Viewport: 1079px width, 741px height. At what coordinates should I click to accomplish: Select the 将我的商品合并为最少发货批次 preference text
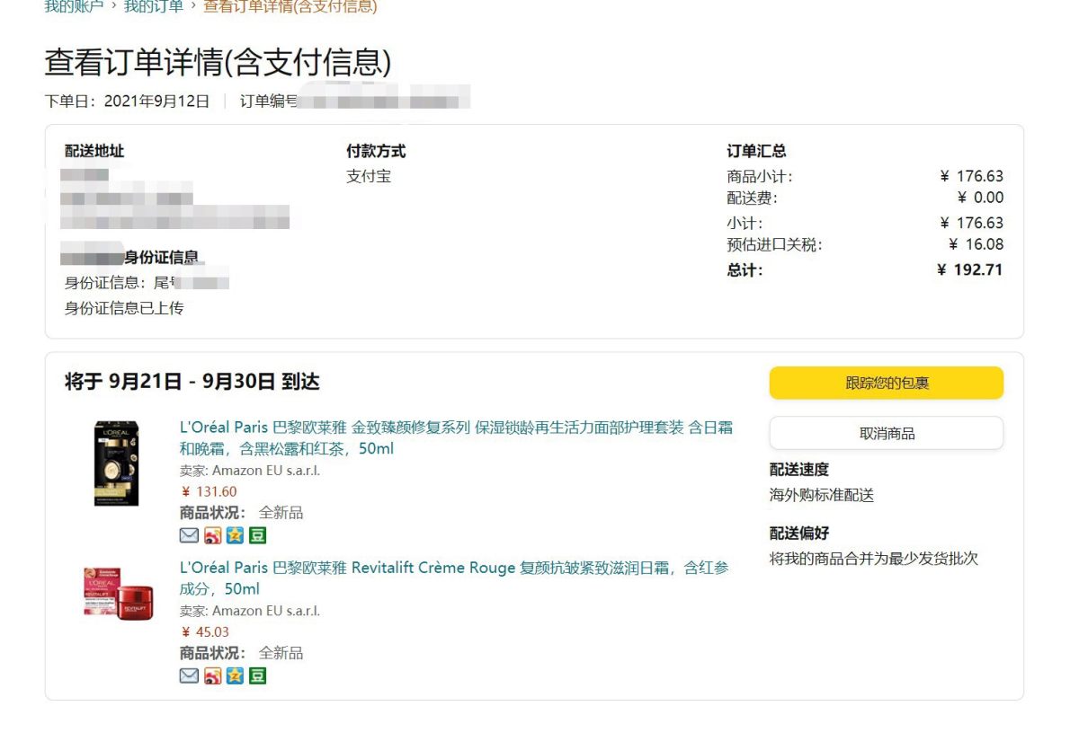coord(874,558)
